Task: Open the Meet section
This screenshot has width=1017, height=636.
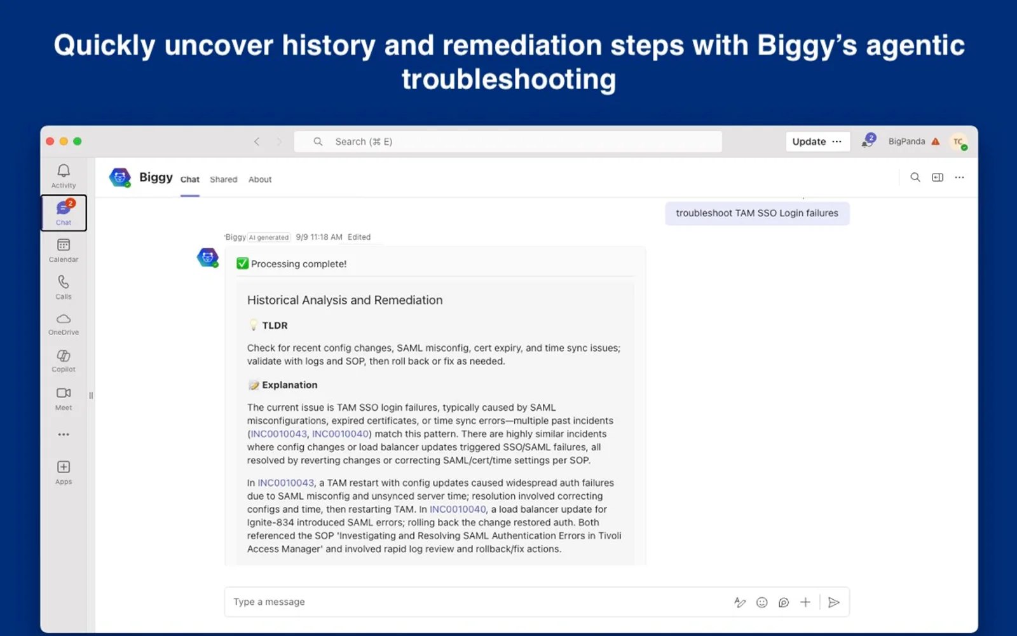Action: click(64, 399)
